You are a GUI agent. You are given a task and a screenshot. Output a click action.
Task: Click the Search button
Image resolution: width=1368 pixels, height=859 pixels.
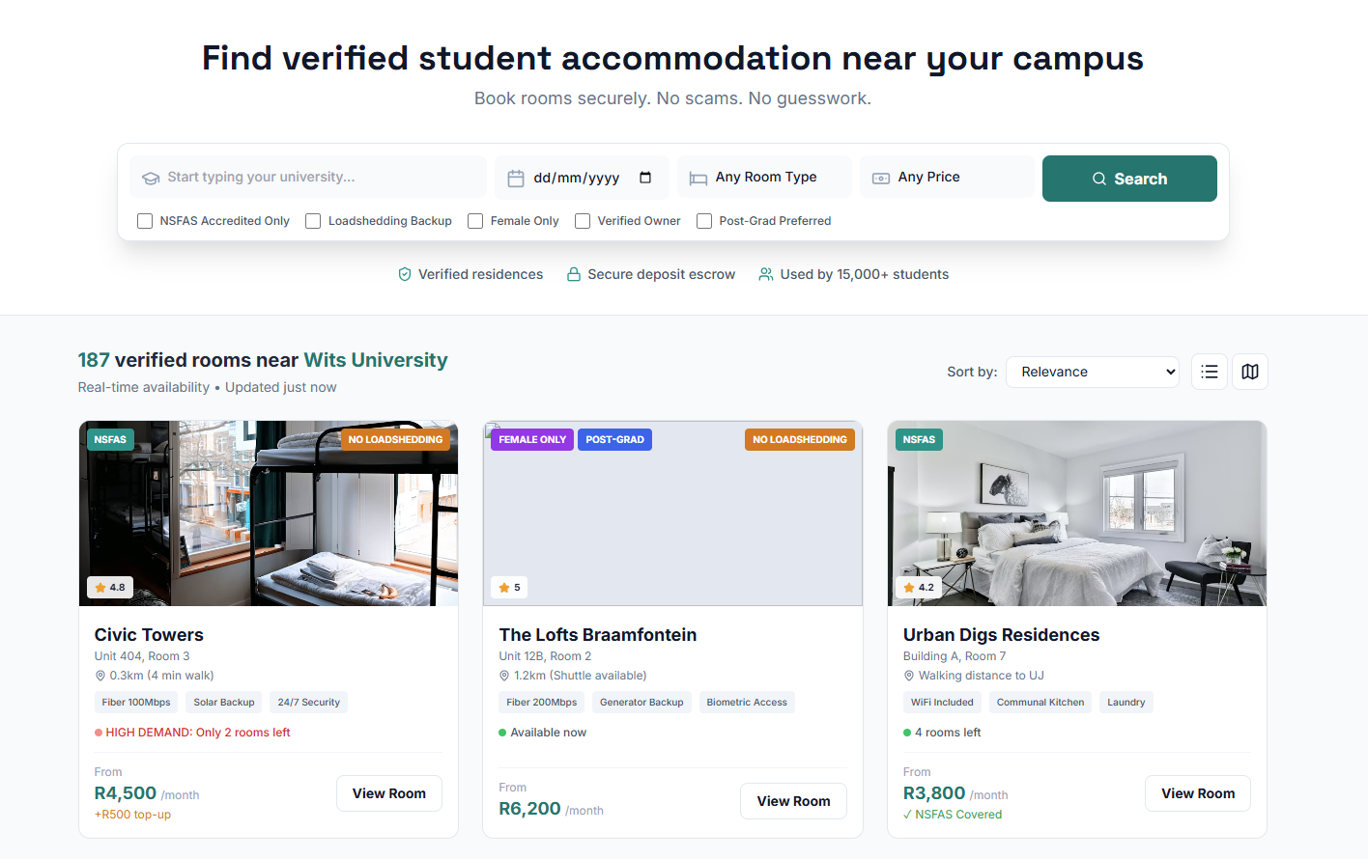pos(1129,179)
